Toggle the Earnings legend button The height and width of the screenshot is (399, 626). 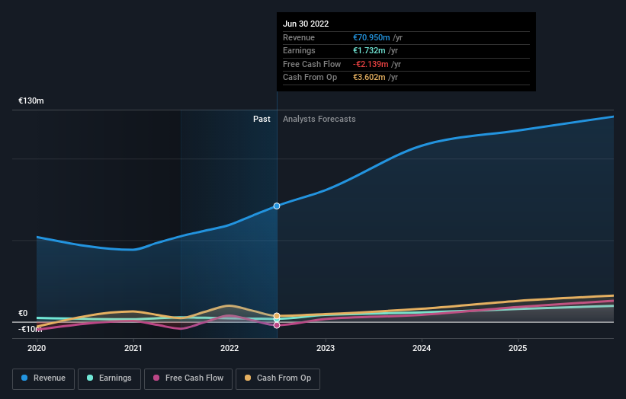(x=109, y=378)
